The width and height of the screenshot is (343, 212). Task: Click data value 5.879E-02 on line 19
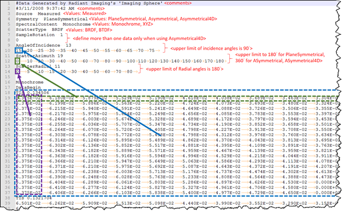tap(95, 98)
